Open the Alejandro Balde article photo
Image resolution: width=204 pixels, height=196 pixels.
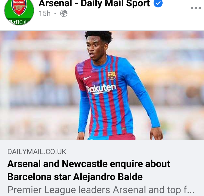[x=102, y=85]
